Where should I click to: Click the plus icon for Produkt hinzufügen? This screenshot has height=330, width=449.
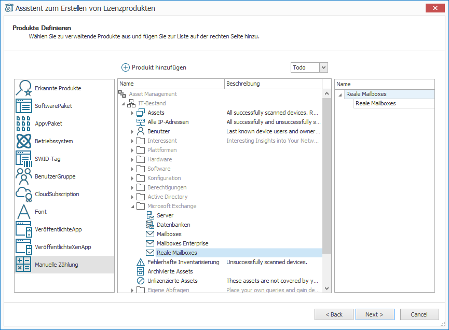(x=126, y=67)
